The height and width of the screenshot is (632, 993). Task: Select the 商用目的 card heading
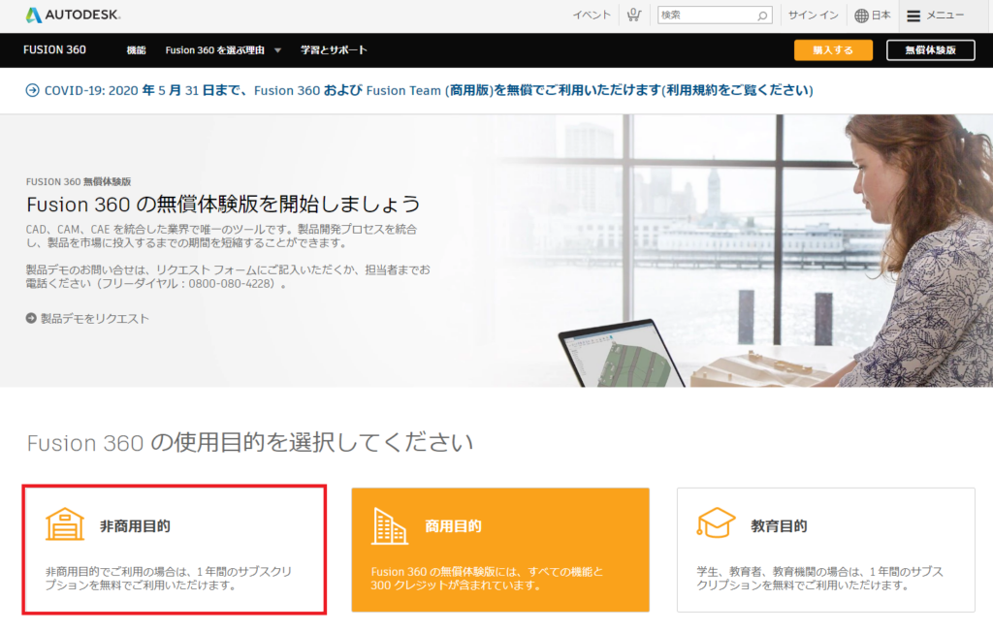453,526
